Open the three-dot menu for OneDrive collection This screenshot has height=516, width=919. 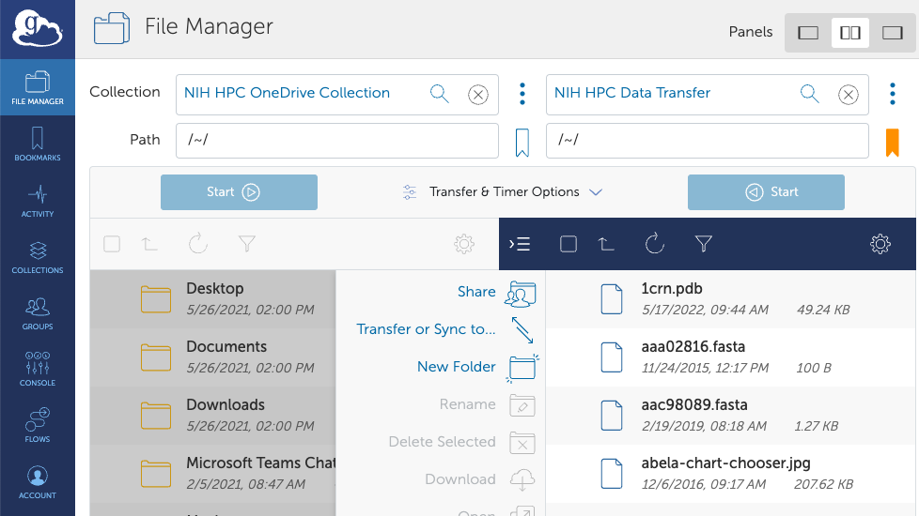(522, 93)
